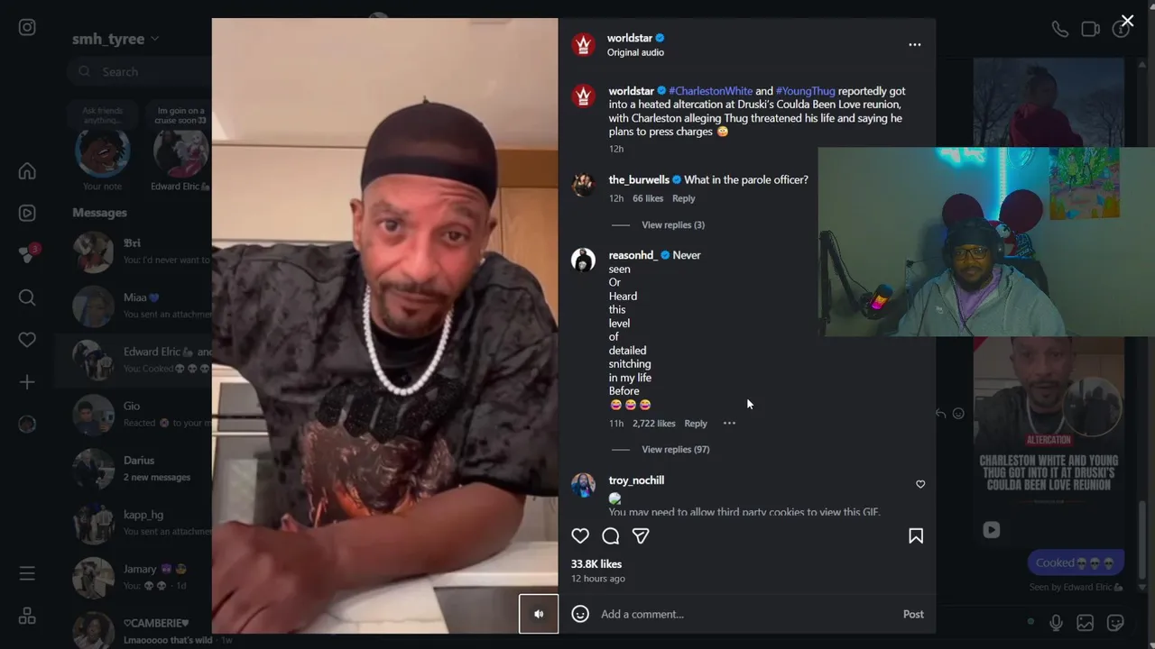Save the post with the bookmark icon
Image resolution: width=1155 pixels, height=649 pixels.
(x=916, y=536)
